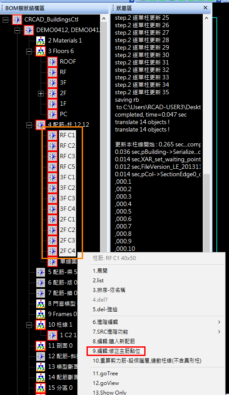Click the 9 Frames hierarchy icon
The height and width of the screenshot is (395, 229).
coord(41,314)
